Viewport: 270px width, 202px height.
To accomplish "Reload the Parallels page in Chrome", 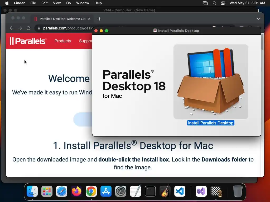I will (x=28, y=28).
